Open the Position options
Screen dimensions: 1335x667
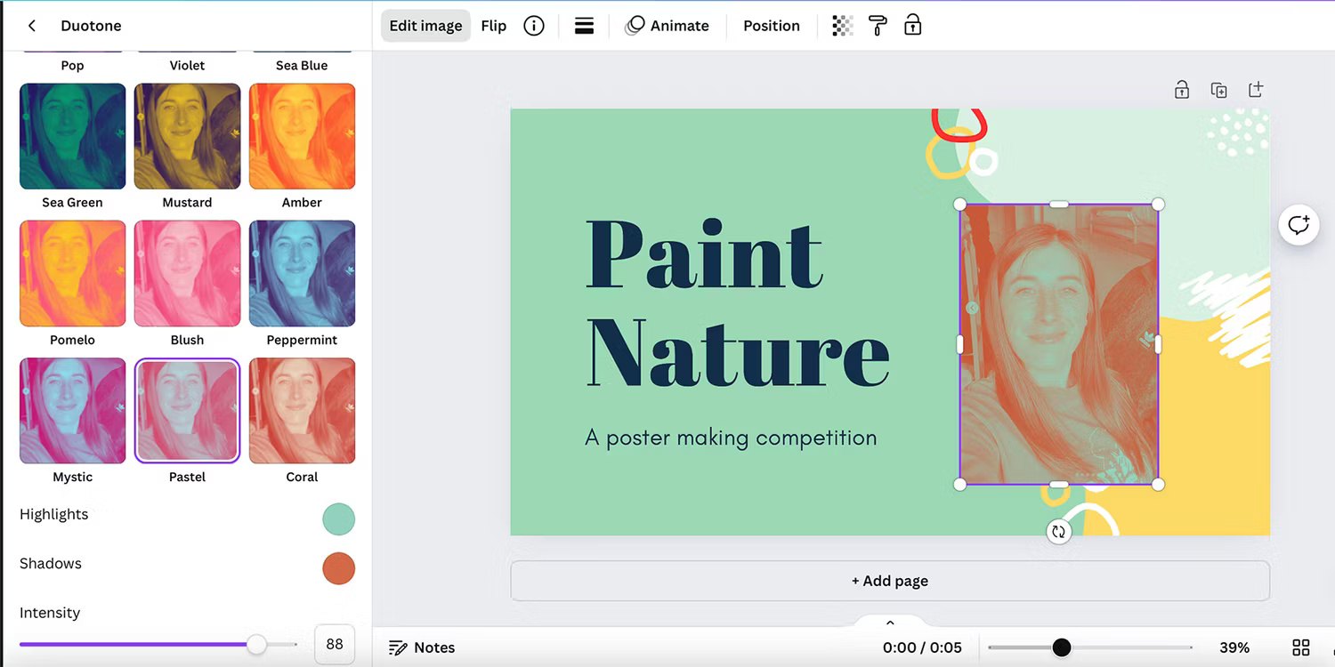[x=771, y=26]
